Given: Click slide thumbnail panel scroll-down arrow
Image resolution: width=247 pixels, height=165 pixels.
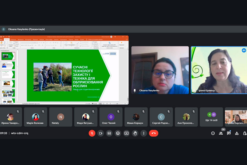Looking at the screenshot, I should [17, 102].
